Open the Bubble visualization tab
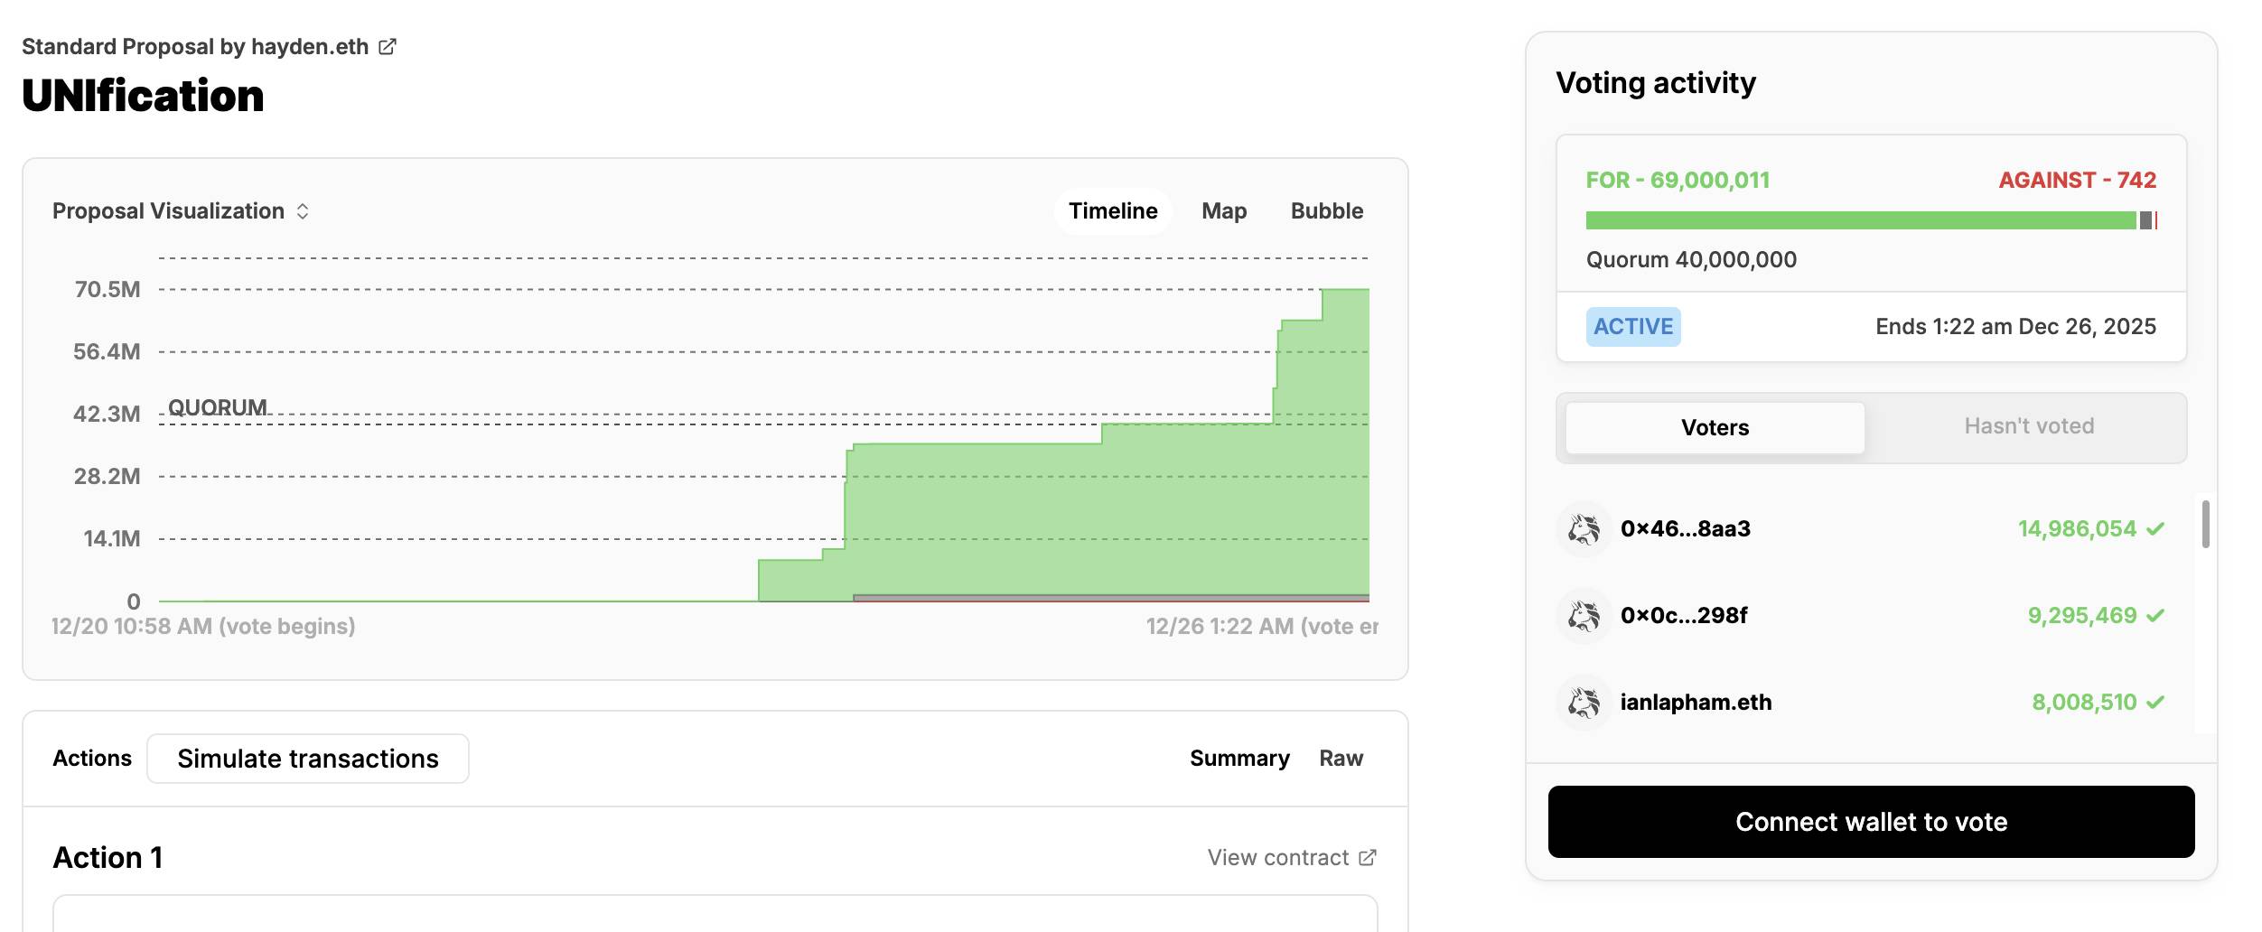This screenshot has width=2262, height=932. click(x=1326, y=211)
